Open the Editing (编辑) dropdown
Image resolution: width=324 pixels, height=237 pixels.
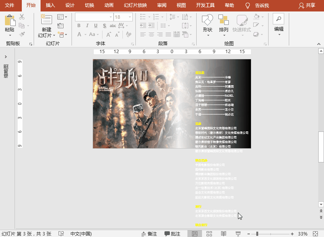click(x=278, y=24)
